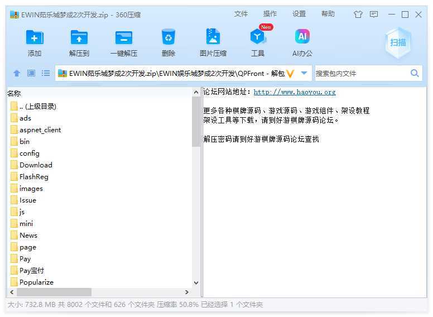Viewport: 433px width, 317px height.
Task: Click the comment line 解压密码请到好游棋牌源码论坛查找
Action: [x=261, y=139]
